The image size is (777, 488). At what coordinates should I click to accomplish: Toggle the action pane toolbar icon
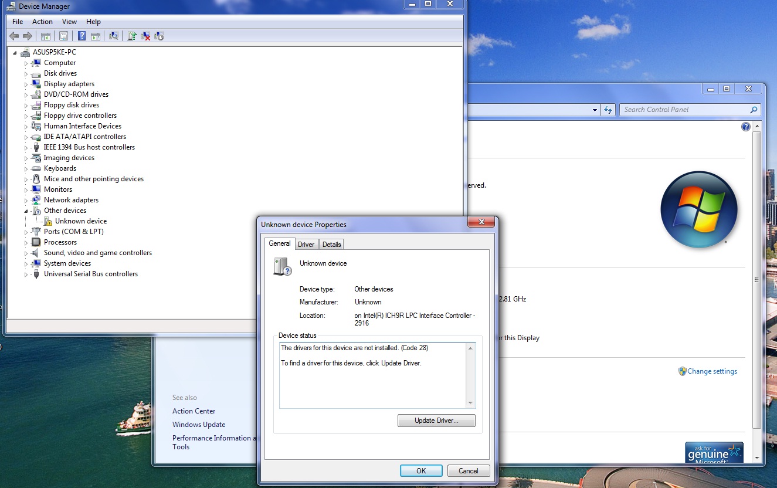pos(95,36)
